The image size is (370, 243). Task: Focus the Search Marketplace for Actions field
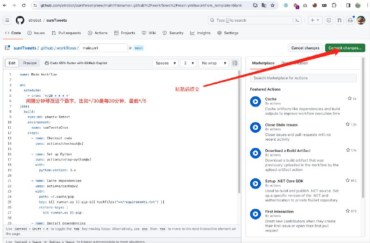pyautogui.click(x=303, y=78)
